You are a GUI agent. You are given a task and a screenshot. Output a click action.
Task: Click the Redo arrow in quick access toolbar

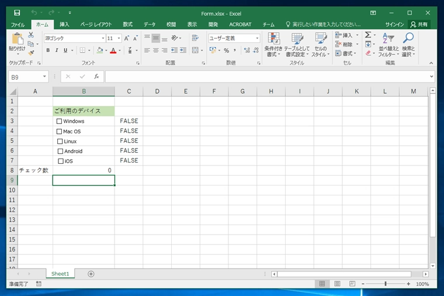(51, 12)
